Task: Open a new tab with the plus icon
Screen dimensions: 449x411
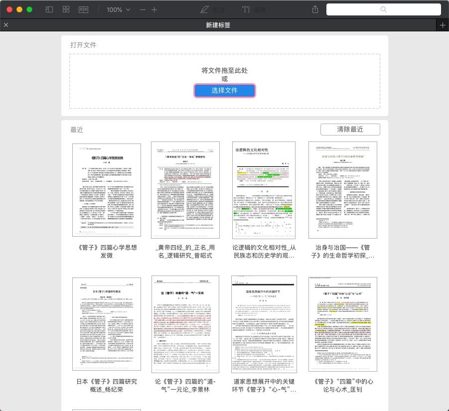Action: click(x=443, y=25)
